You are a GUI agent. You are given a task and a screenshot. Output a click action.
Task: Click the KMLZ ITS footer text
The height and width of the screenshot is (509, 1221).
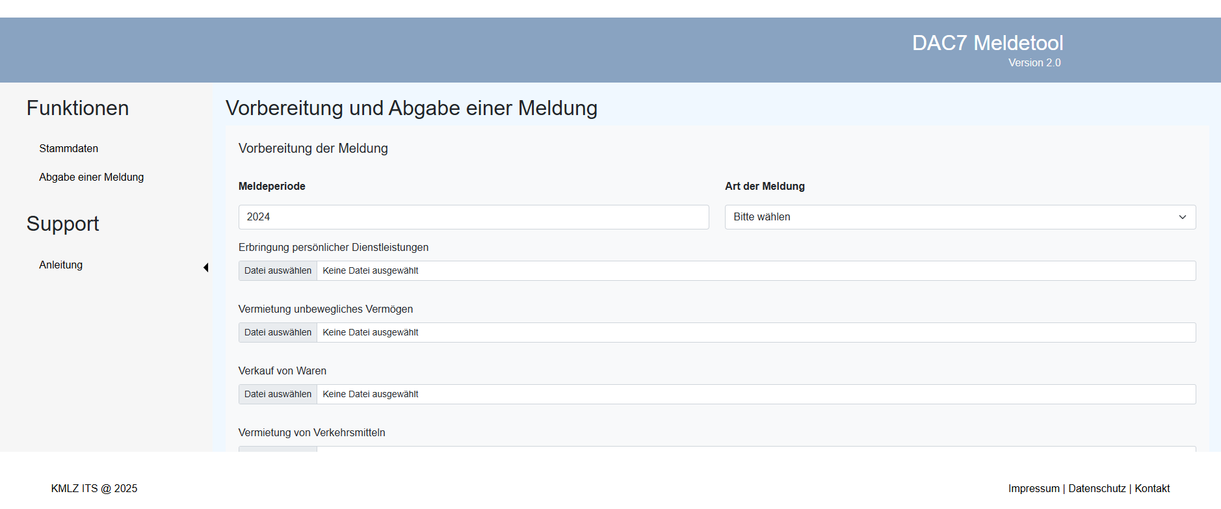[x=94, y=488]
